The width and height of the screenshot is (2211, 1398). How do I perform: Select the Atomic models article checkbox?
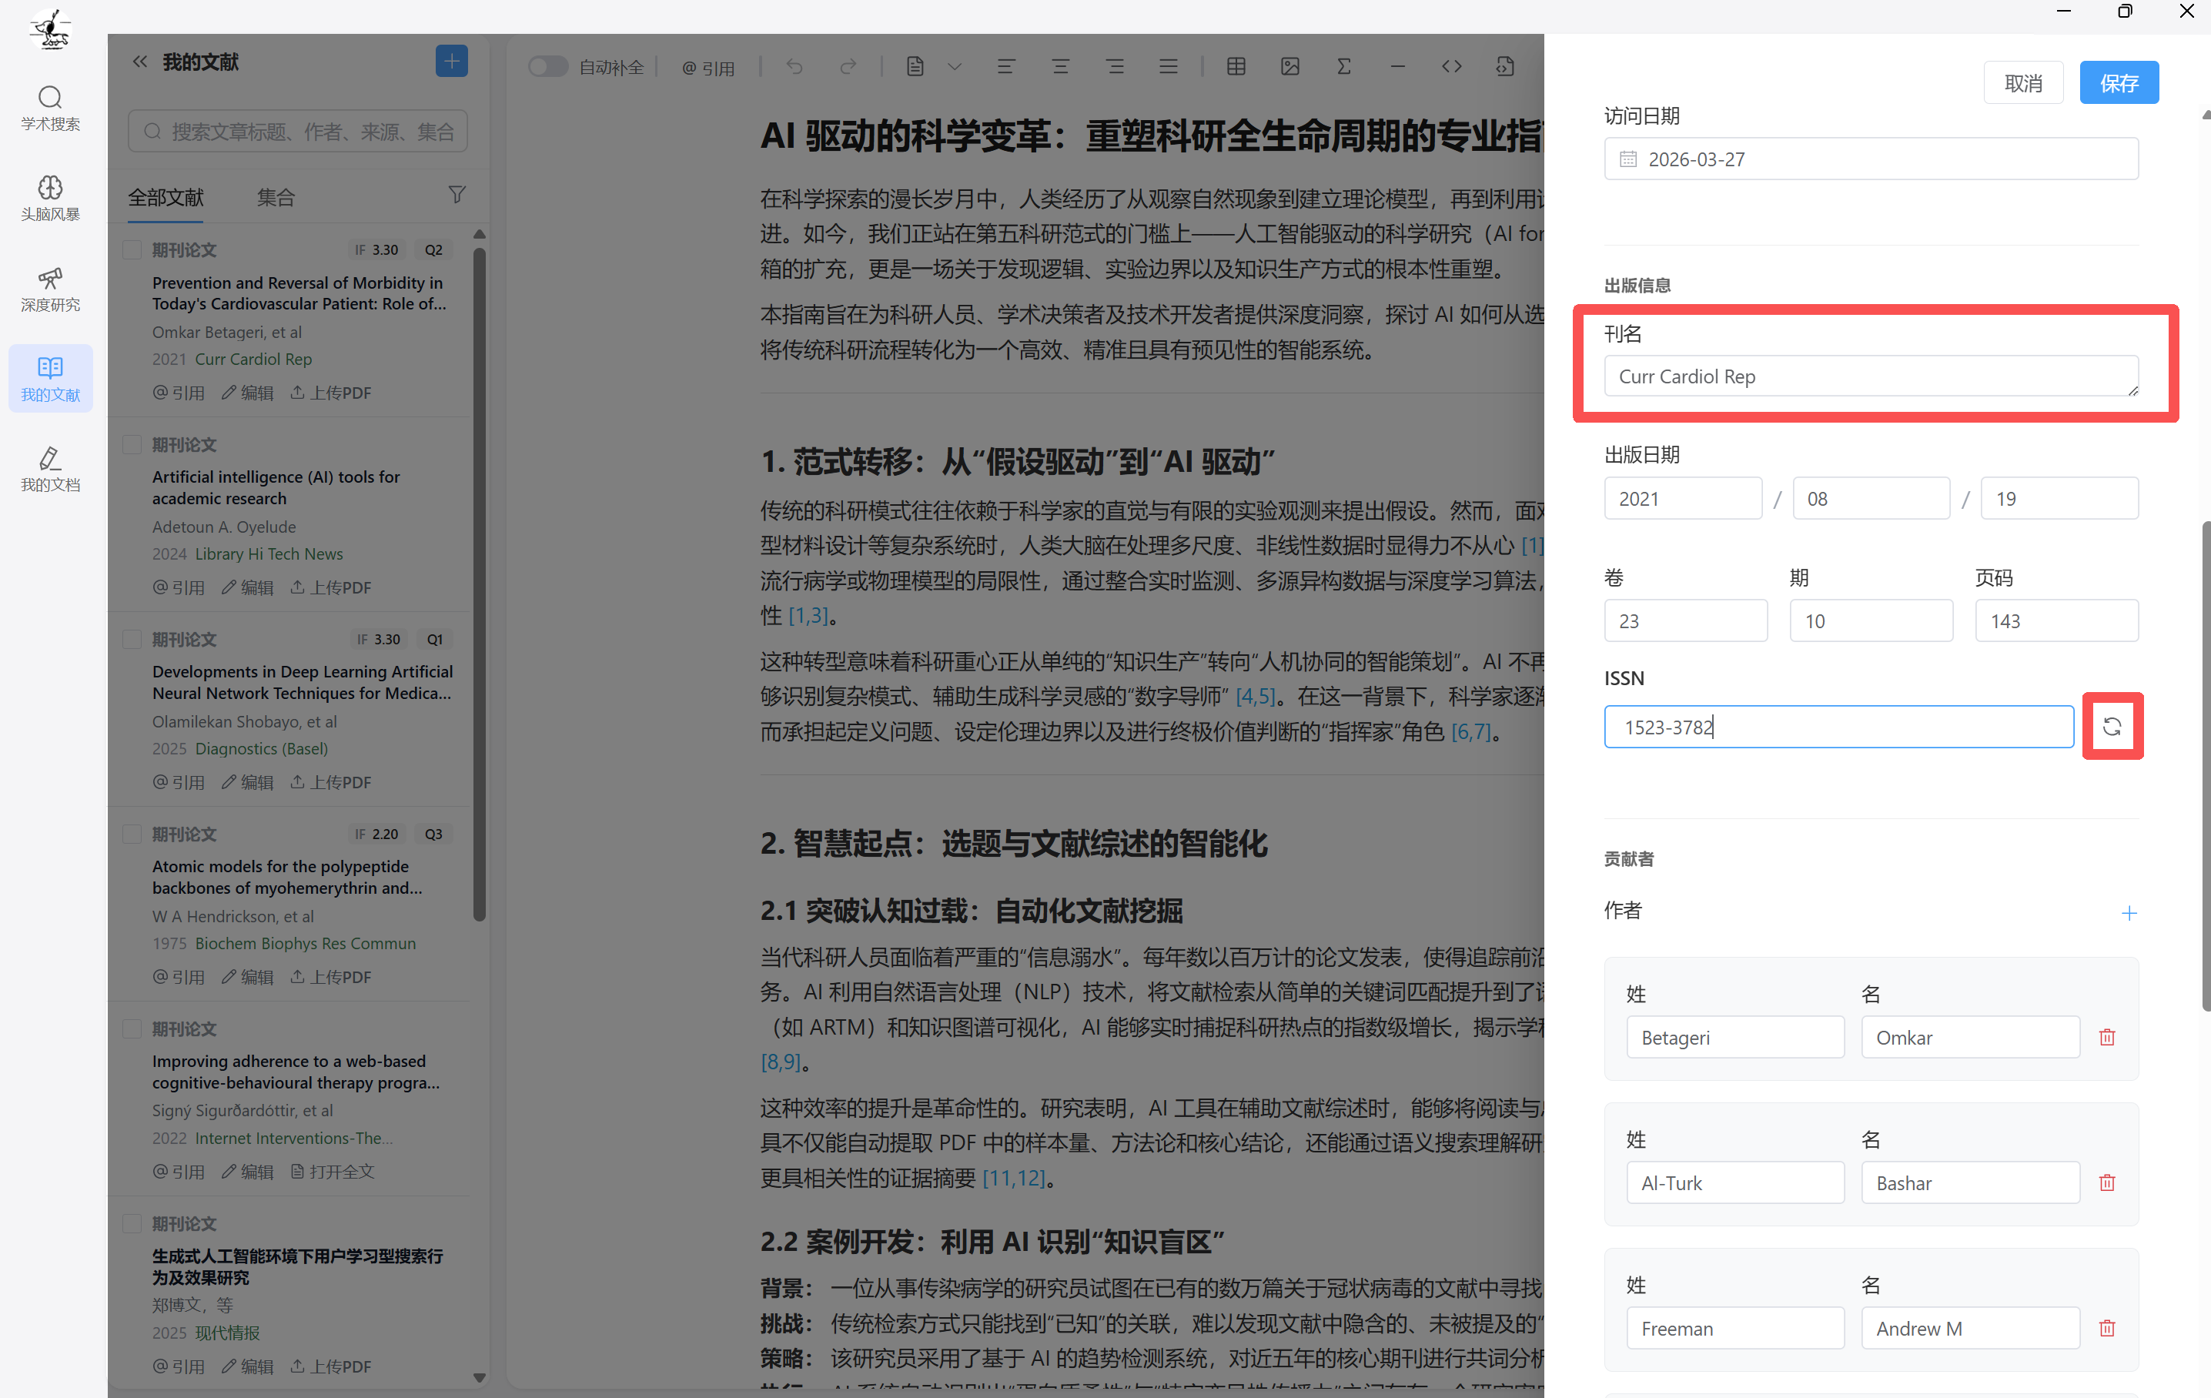click(x=132, y=834)
